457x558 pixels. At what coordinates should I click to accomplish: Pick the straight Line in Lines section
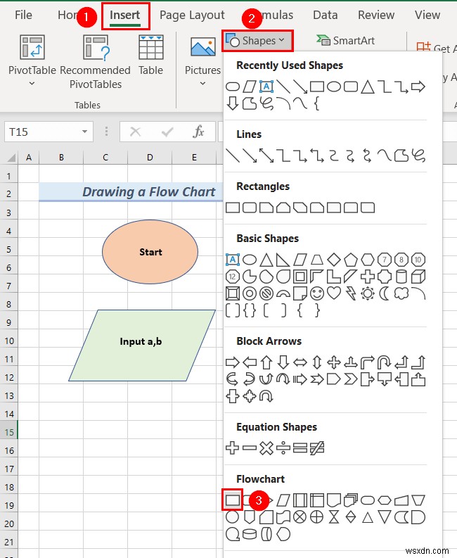pos(233,156)
